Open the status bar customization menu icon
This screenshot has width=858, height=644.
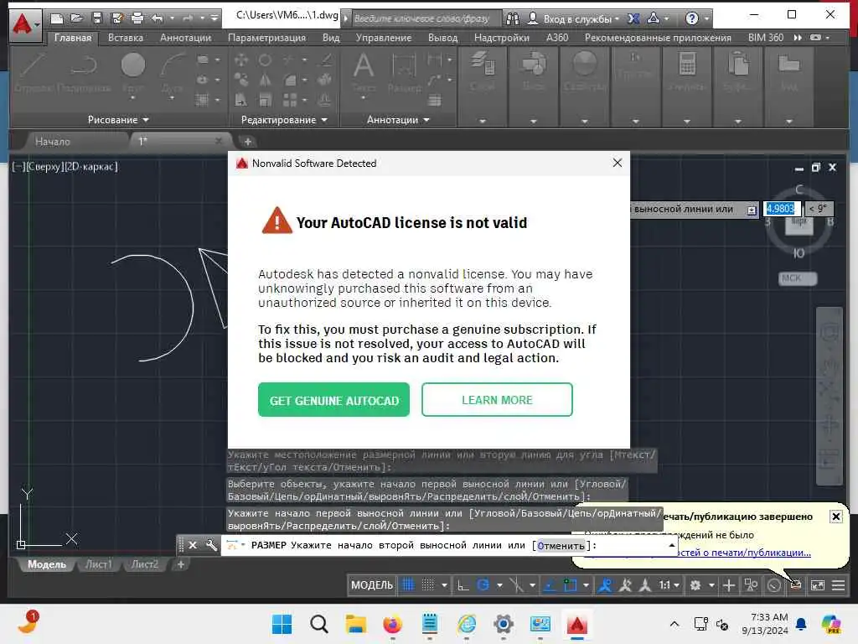click(x=838, y=585)
